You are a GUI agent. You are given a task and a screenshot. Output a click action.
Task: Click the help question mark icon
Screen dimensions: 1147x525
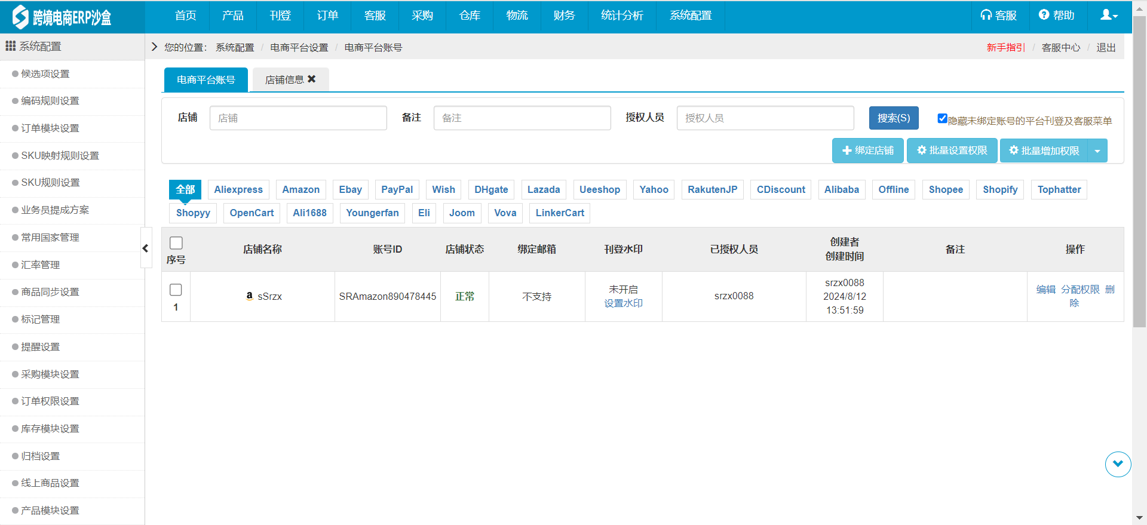(x=1044, y=16)
